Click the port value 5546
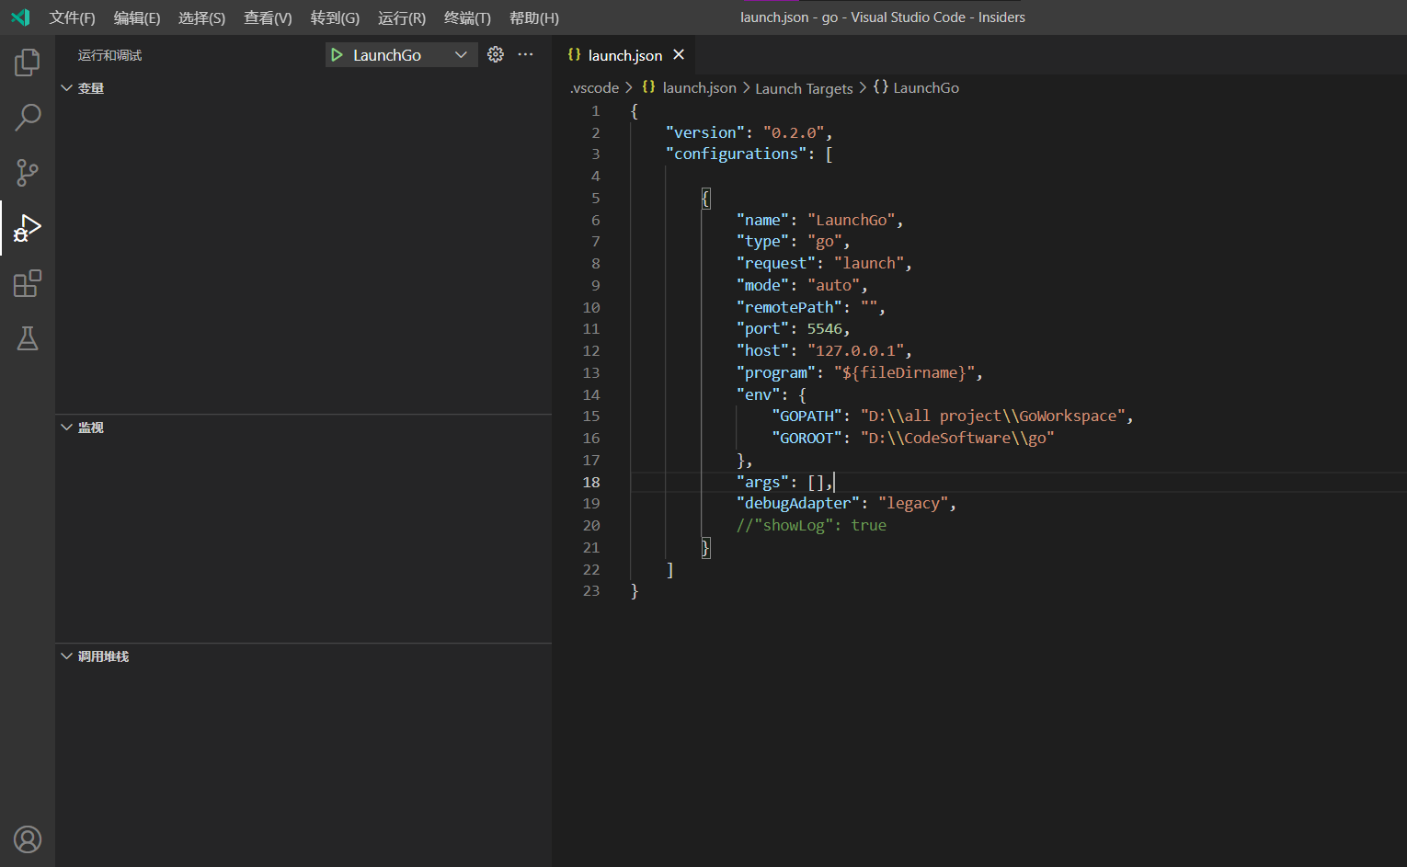 point(825,328)
